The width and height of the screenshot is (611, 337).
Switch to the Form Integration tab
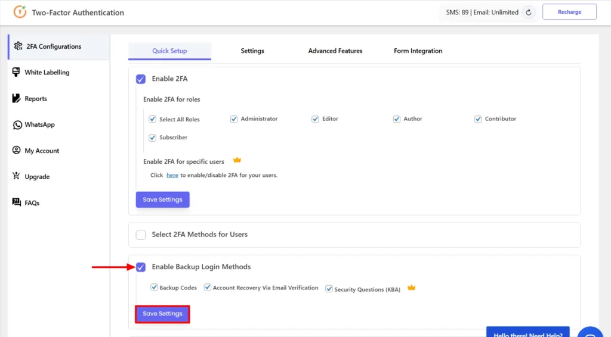click(418, 51)
